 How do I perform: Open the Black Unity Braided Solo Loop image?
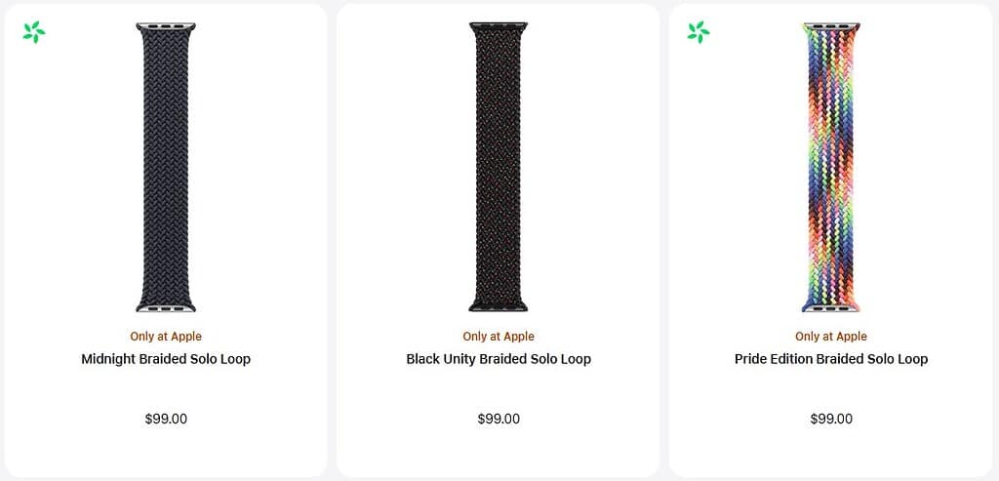tap(499, 166)
